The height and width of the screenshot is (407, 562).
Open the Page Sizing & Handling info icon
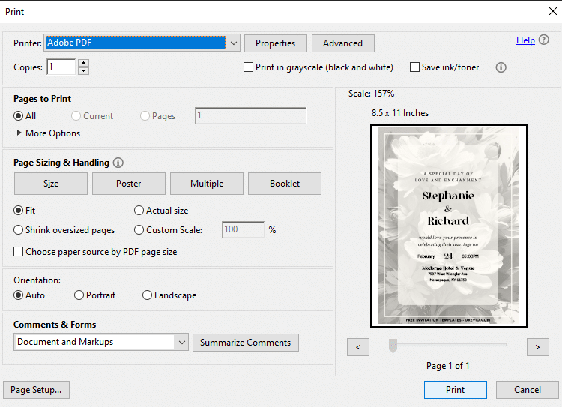click(x=118, y=163)
